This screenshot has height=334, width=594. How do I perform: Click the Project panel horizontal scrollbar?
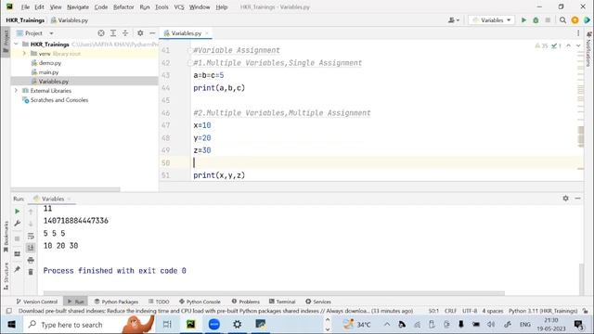(66, 189)
